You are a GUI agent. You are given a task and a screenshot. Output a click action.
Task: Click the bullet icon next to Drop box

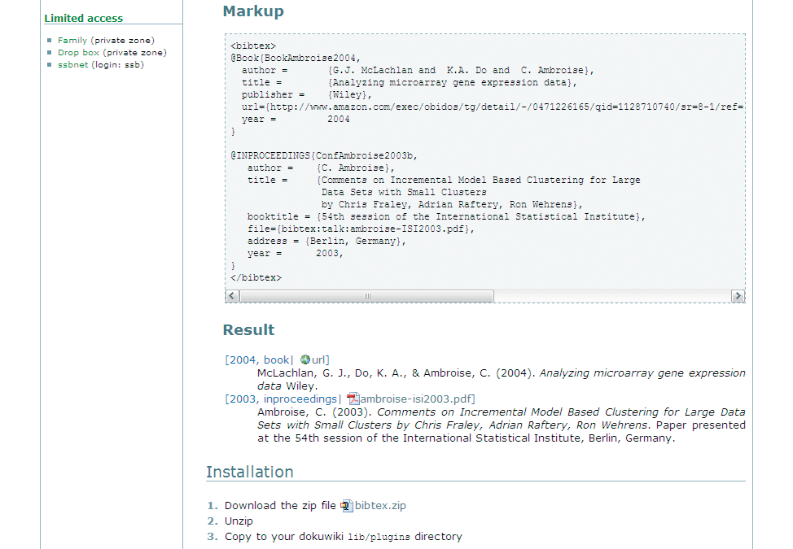click(49, 53)
